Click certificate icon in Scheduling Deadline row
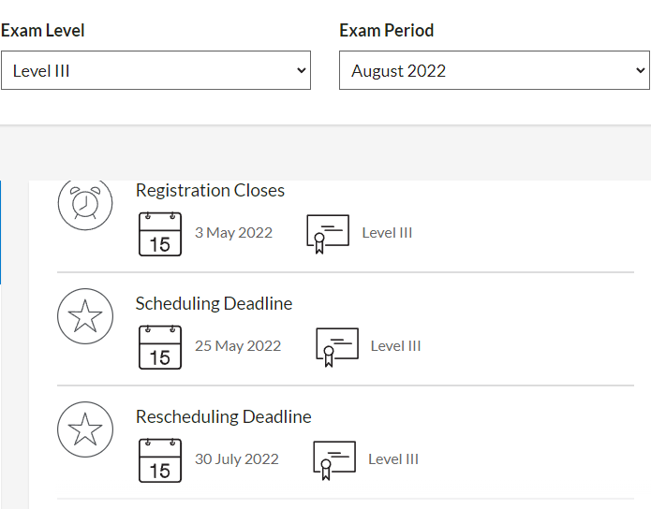The width and height of the screenshot is (651, 509). [337, 347]
